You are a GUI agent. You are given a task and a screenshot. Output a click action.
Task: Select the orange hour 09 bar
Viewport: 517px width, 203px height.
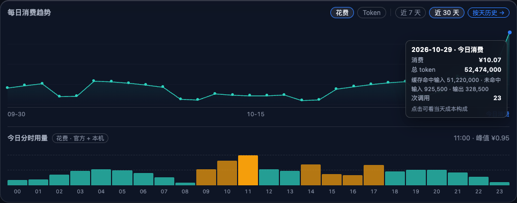[206, 177]
